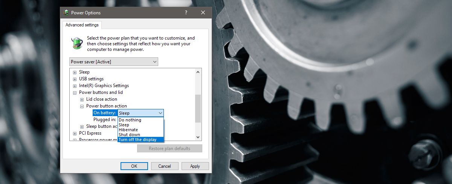This screenshot has width=452, height=184.
Task: Open the Power saver plan dropdown
Action: coord(114,61)
